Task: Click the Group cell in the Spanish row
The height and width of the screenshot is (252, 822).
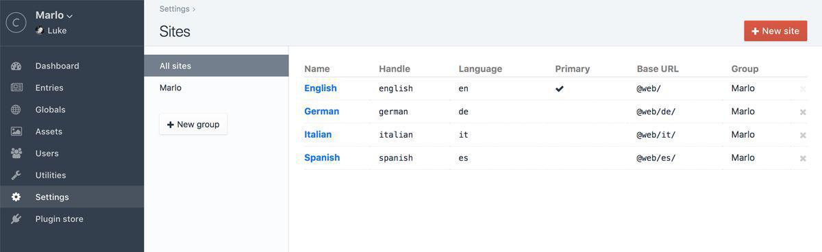Action: point(743,157)
